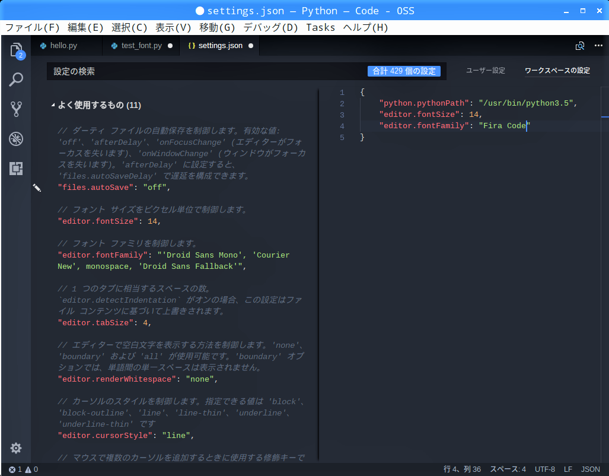Image resolution: width=609 pixels, height=476 pixels.
Task: Switch to ユーザー設定 settings
Action: tap(485, 71)
